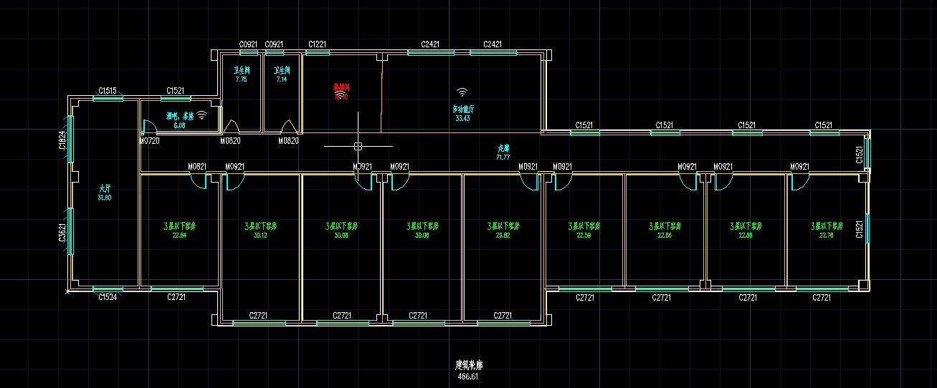Select the C1524 window text at bottom left
The image size is (937, 388).
[108, 296]
